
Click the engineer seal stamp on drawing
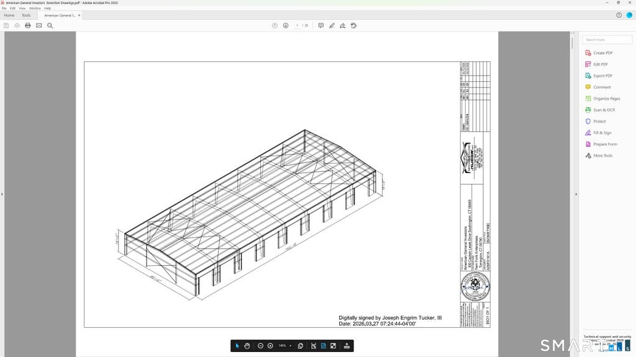(475, 286)
